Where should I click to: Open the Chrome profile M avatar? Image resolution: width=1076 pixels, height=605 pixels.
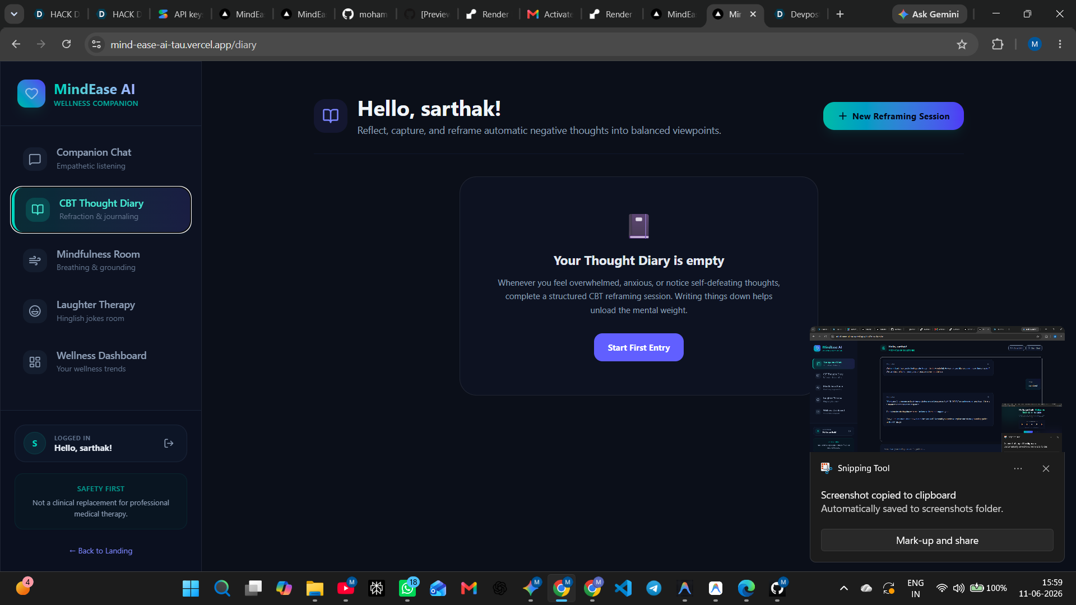(1035, 44)
